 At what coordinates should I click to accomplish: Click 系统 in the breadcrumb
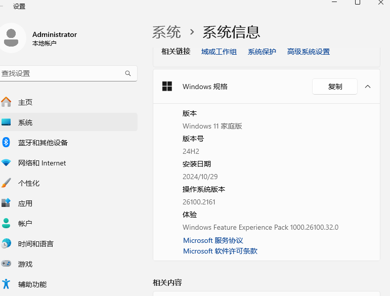coord(166,32)
